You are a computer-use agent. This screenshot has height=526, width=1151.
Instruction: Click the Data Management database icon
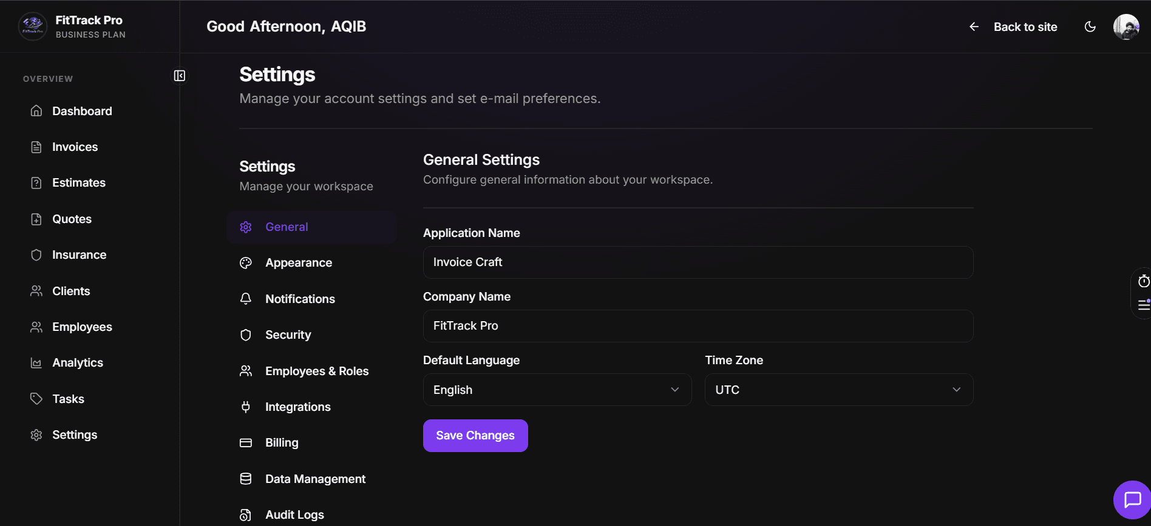[x=246, y=479]
